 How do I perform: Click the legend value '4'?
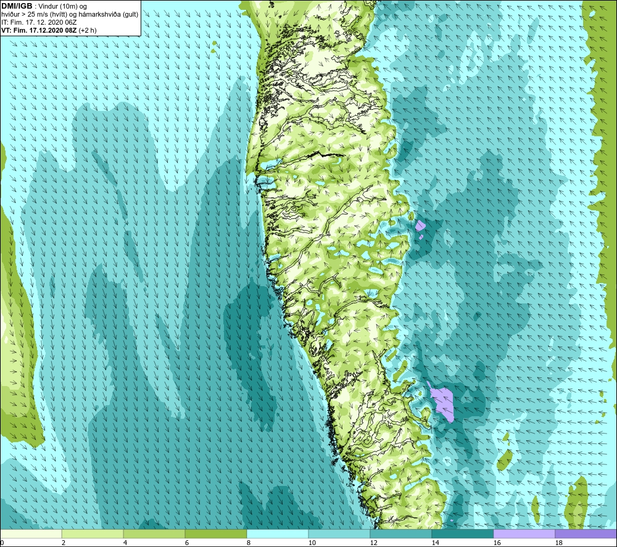(125, 543)
